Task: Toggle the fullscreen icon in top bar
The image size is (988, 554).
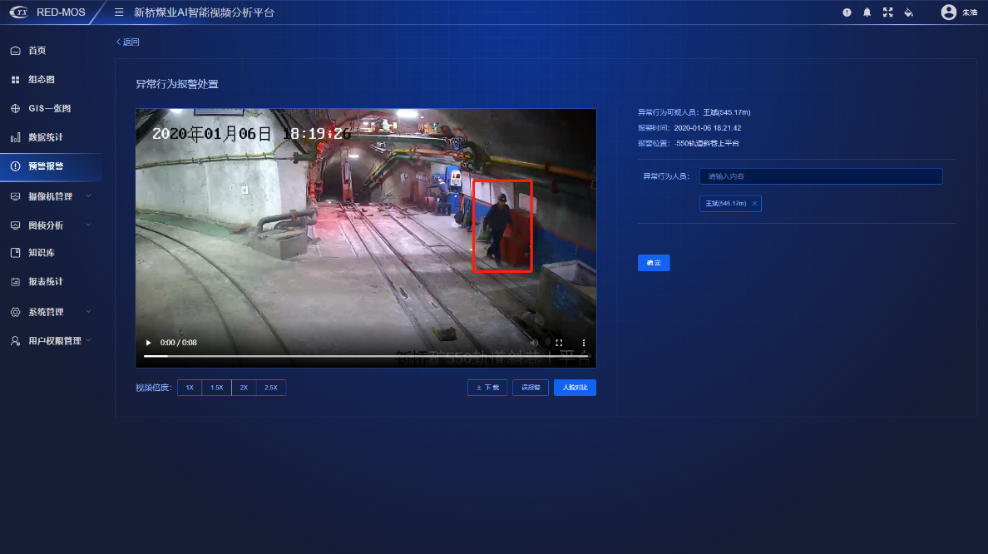Action: [x=888, y=12]
